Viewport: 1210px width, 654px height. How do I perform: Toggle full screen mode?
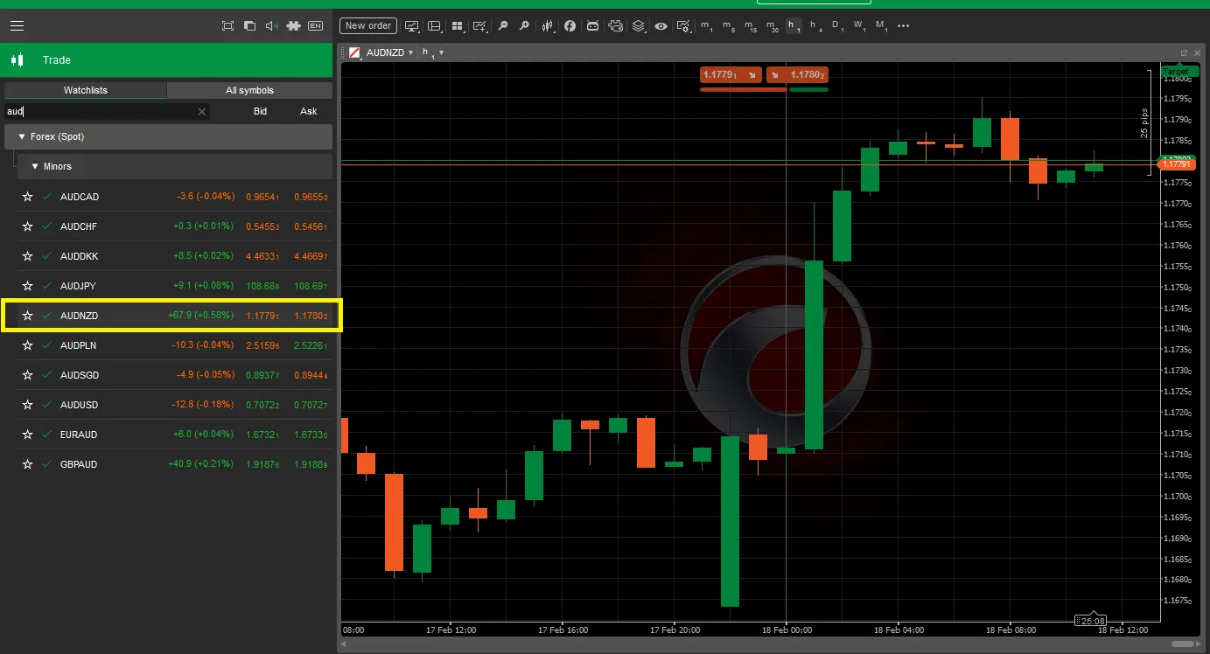pos(227,26)
